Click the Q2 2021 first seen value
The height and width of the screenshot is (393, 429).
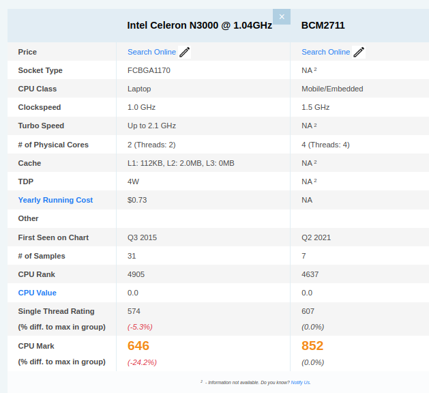click(x=316, y=237)
